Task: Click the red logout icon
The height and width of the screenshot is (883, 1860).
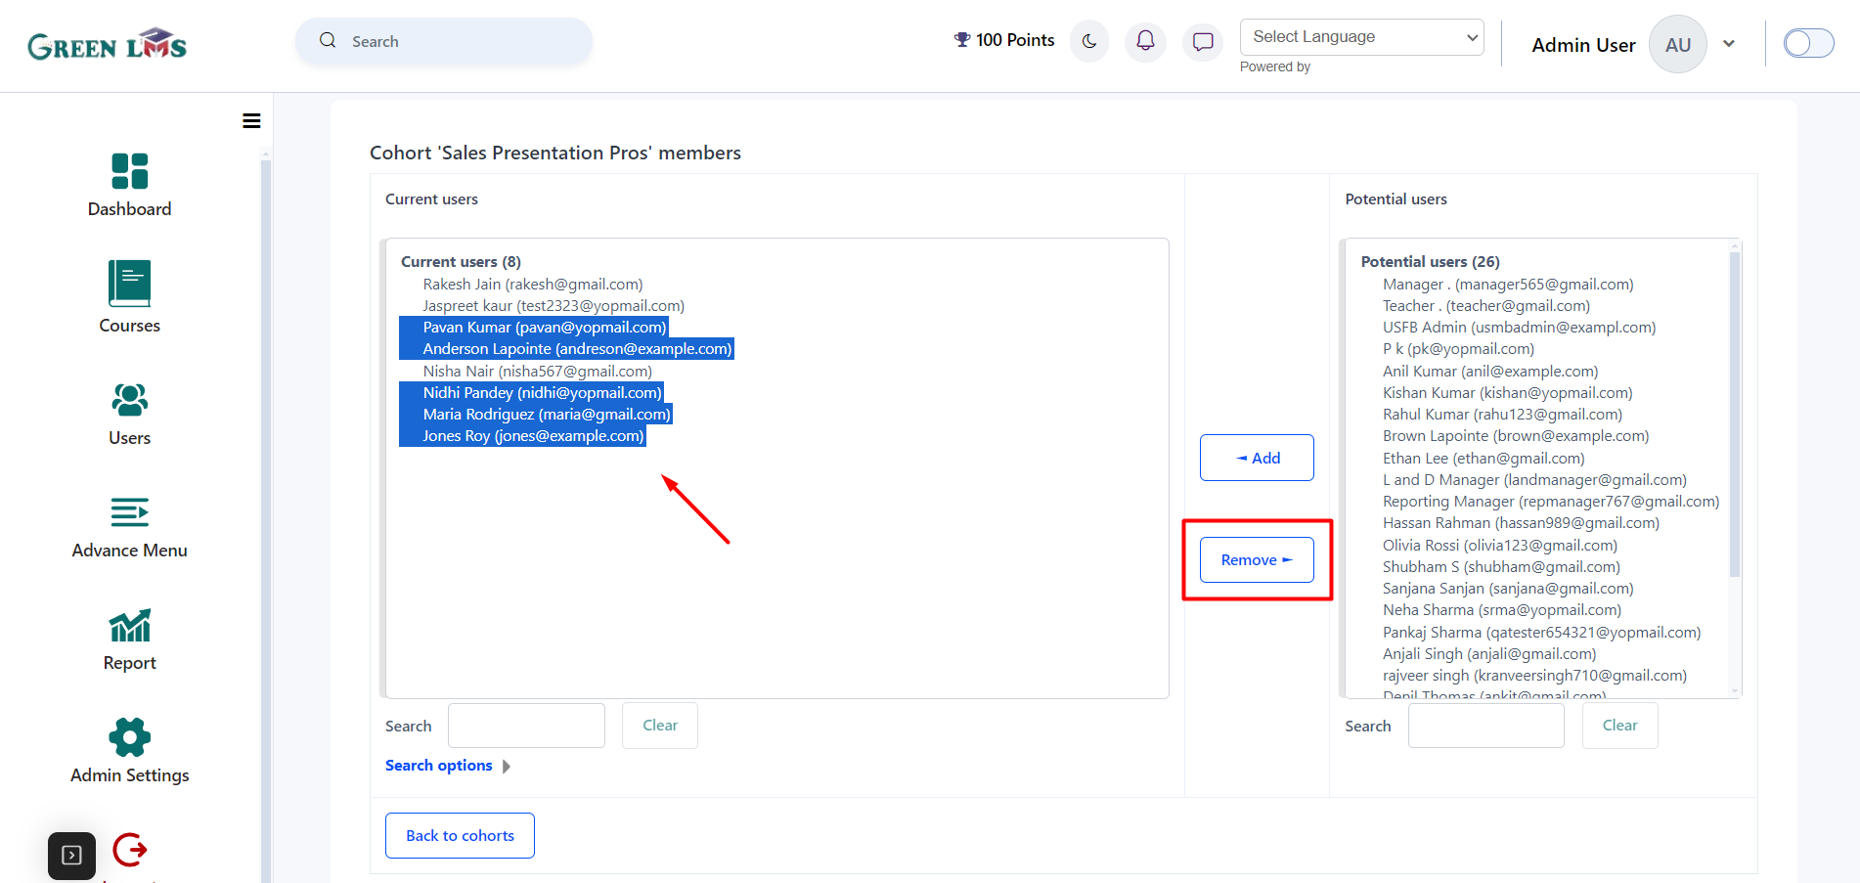Action: (130, 850)
